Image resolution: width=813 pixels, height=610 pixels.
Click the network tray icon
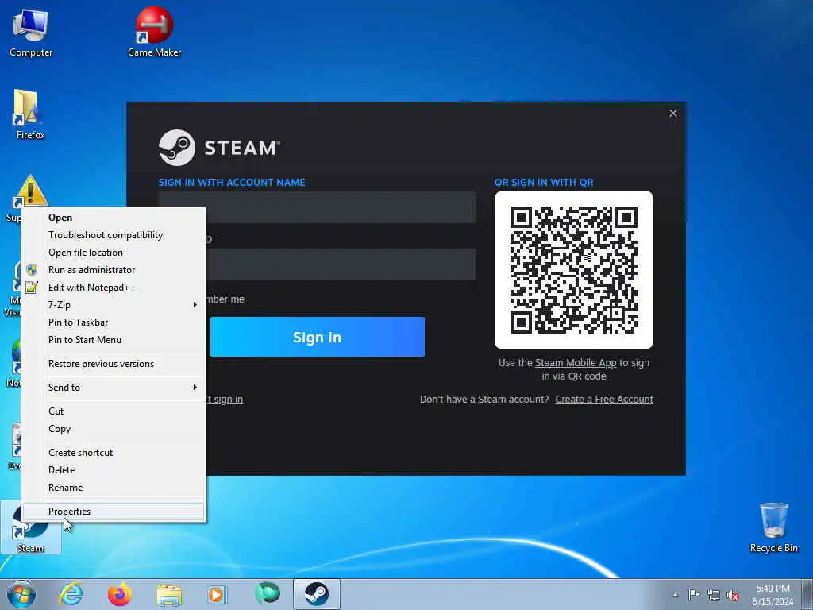[714, 595]
